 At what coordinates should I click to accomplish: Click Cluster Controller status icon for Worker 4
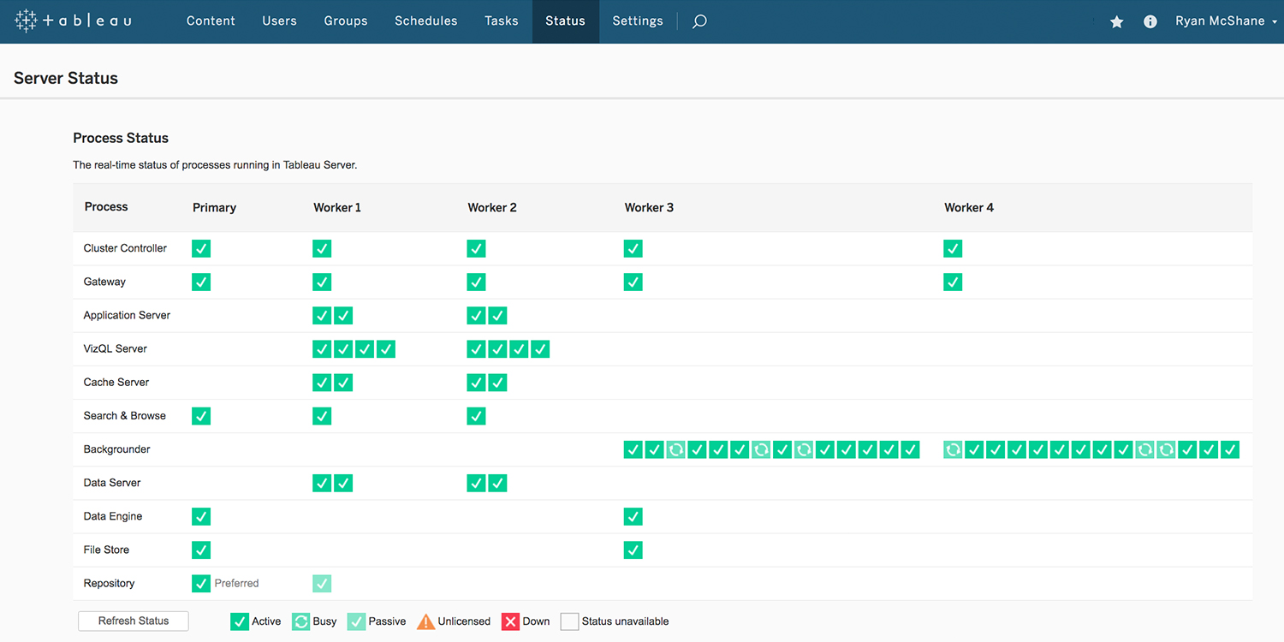tap(953, 248)
